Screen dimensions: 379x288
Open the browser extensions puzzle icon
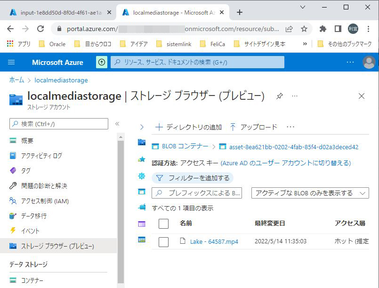point(323,29)
